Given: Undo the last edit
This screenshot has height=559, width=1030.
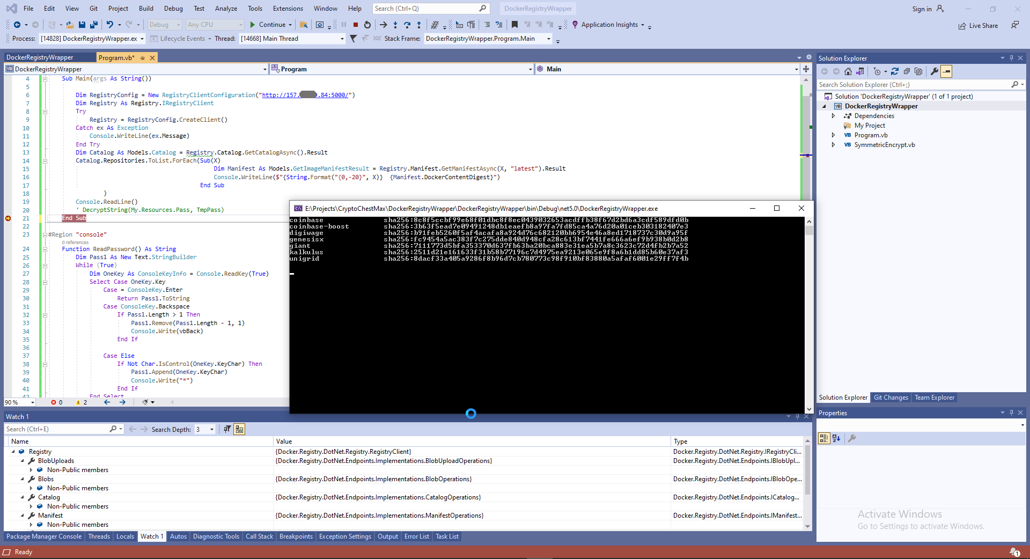Looking at the screenshot, I should pyautogui.click(x=110, y=25).
